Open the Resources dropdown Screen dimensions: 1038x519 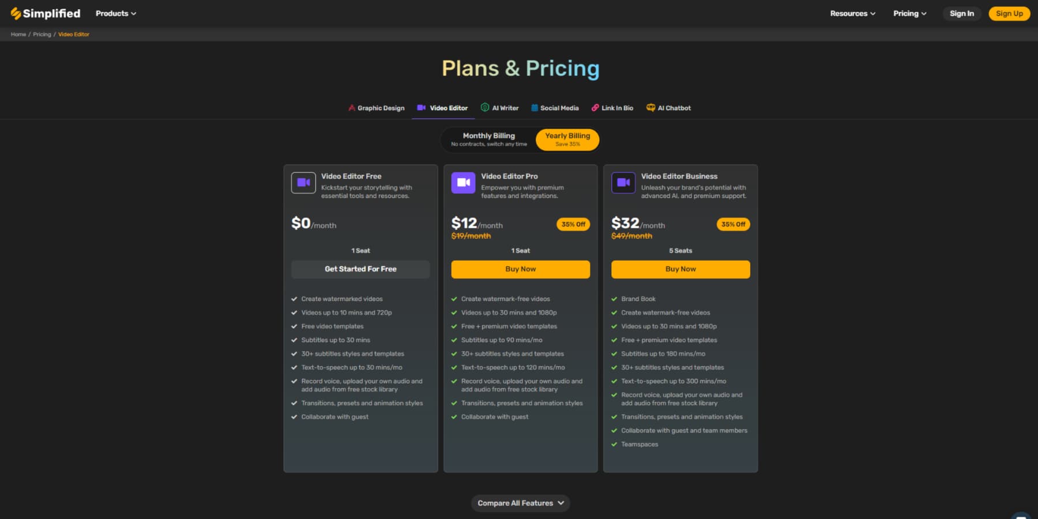pyautogui.click(x=852, y=13)
